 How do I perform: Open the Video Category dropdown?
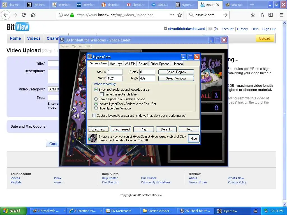(53, 89)
